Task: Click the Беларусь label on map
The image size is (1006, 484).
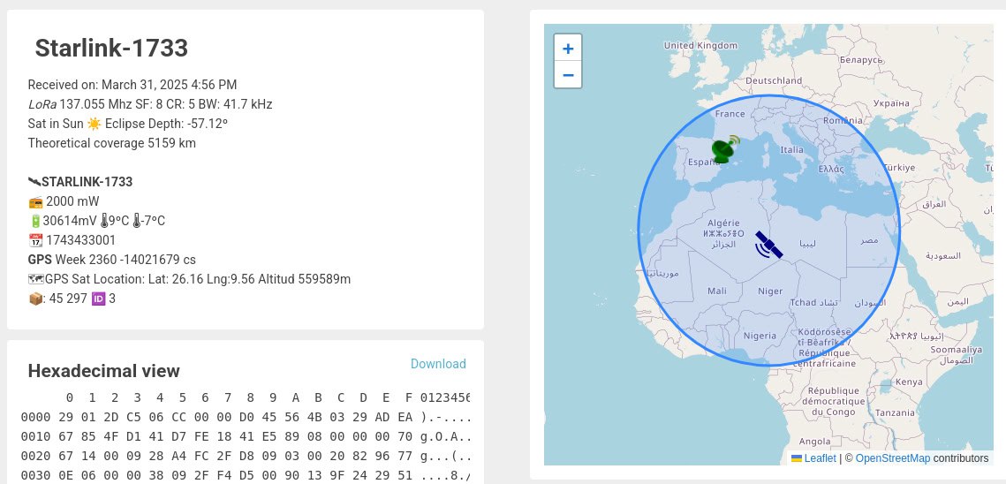Action: (861, 60)
